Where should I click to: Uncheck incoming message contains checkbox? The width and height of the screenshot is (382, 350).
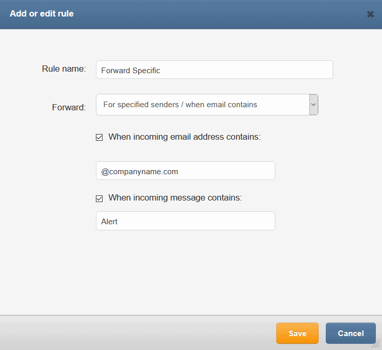click(99, 199)
